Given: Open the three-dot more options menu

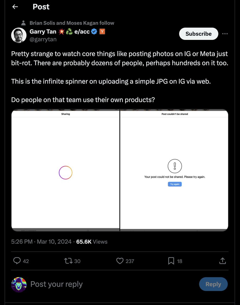Looking at the screenshot, I should [225, 34].
